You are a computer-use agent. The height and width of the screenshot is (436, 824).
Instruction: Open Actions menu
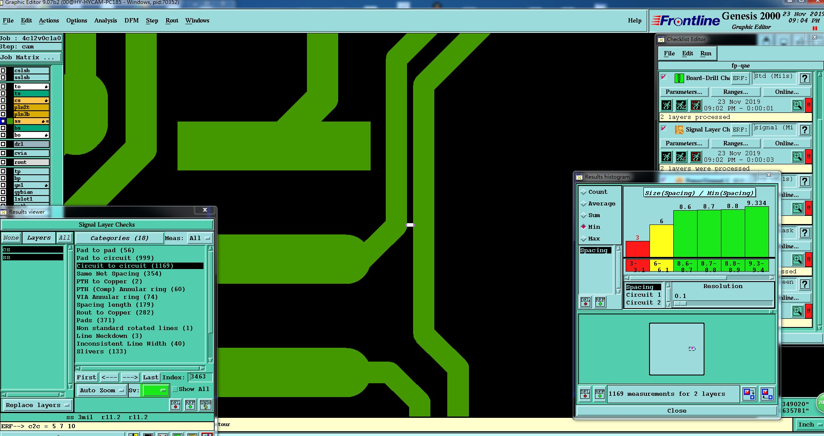point(49,20)
